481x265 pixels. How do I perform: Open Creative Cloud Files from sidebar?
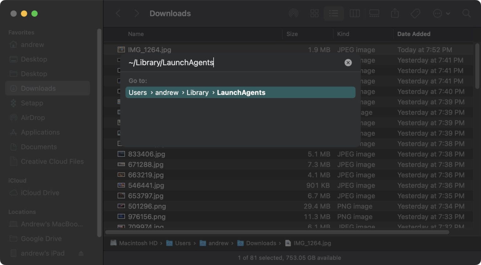[x=52, y=161]
